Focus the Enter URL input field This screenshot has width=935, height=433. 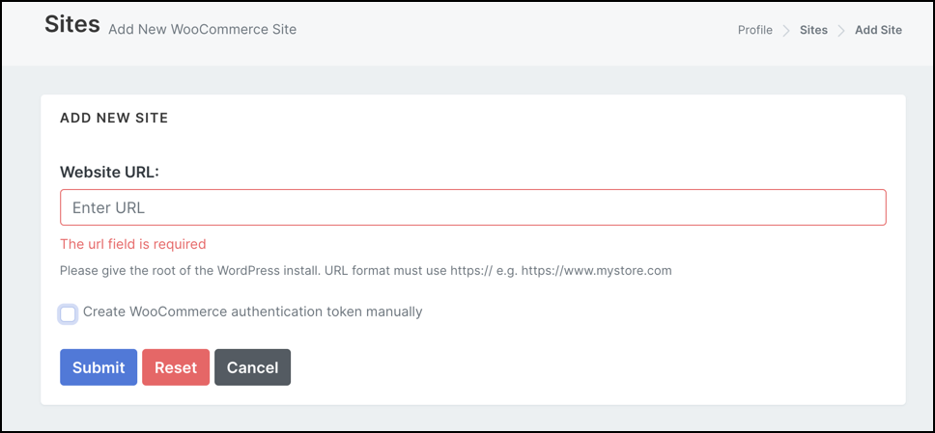(x=472, y=207)
